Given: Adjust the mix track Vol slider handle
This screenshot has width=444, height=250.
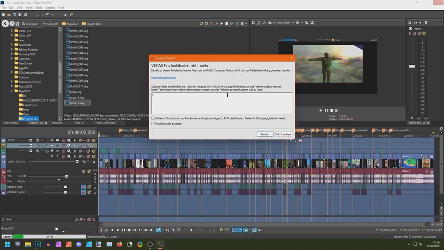Looking at the screenshot, I should (67, 176).
